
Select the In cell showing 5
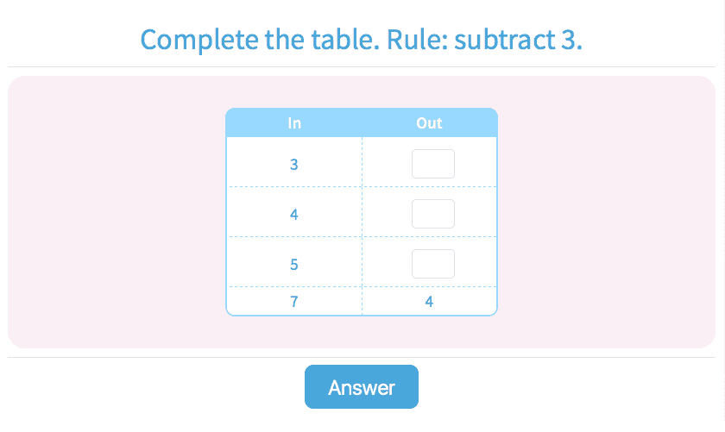coord(294,264)
